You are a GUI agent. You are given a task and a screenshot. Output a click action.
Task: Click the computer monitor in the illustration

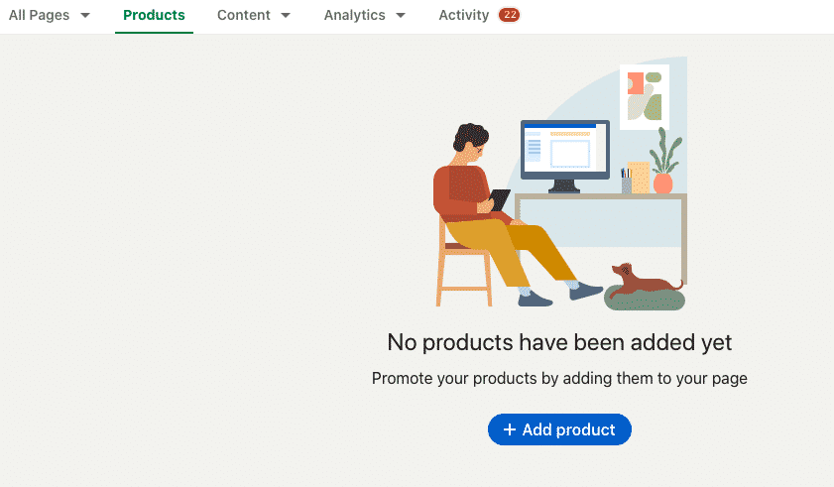point(565,152)
